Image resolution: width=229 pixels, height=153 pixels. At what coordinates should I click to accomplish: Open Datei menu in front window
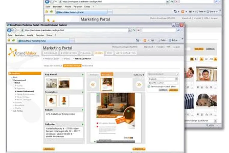click(10, 35)
